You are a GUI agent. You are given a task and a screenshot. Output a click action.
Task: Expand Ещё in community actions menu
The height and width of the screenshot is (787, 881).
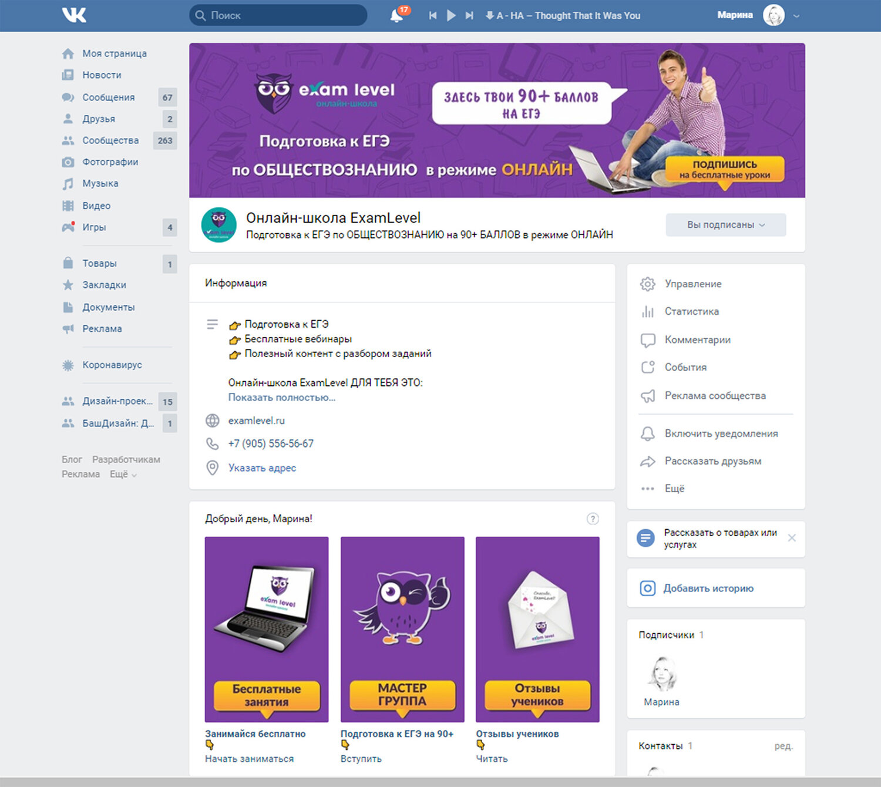(x=674, y=489)
